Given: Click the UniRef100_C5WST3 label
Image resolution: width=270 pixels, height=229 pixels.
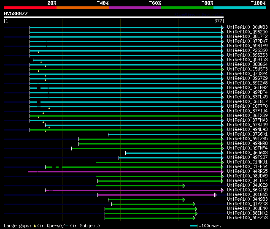Looking at the screenshot, I should click(247, 69).
